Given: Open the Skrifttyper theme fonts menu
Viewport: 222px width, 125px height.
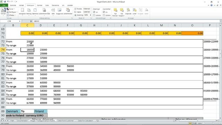Looking at the screenshot, I should click(x=12, y=12).
